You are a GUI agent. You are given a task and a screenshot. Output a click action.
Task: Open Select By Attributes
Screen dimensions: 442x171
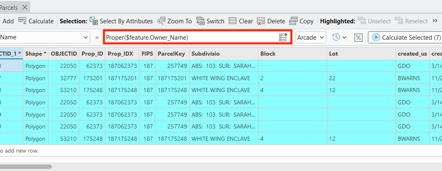[x=121, y=21]
